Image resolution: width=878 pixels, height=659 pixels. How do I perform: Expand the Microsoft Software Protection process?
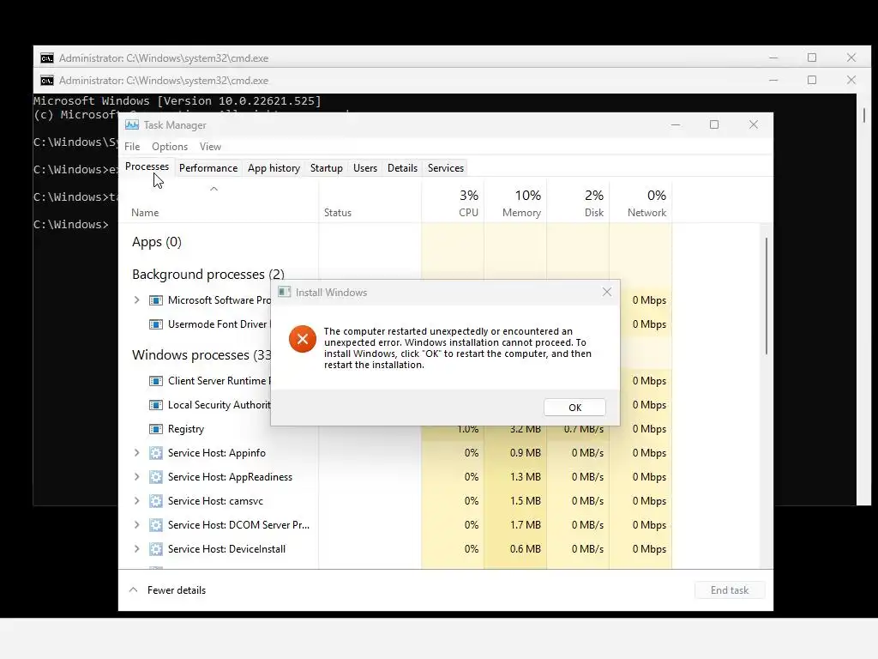pos(136,300)
